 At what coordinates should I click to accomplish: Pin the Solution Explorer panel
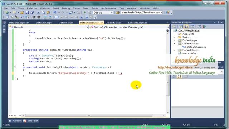pyautogui.click(x=218, y=22)
